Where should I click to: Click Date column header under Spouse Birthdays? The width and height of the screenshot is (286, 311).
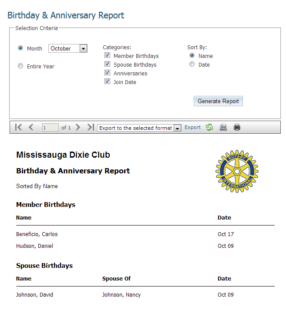click(224, 279)
